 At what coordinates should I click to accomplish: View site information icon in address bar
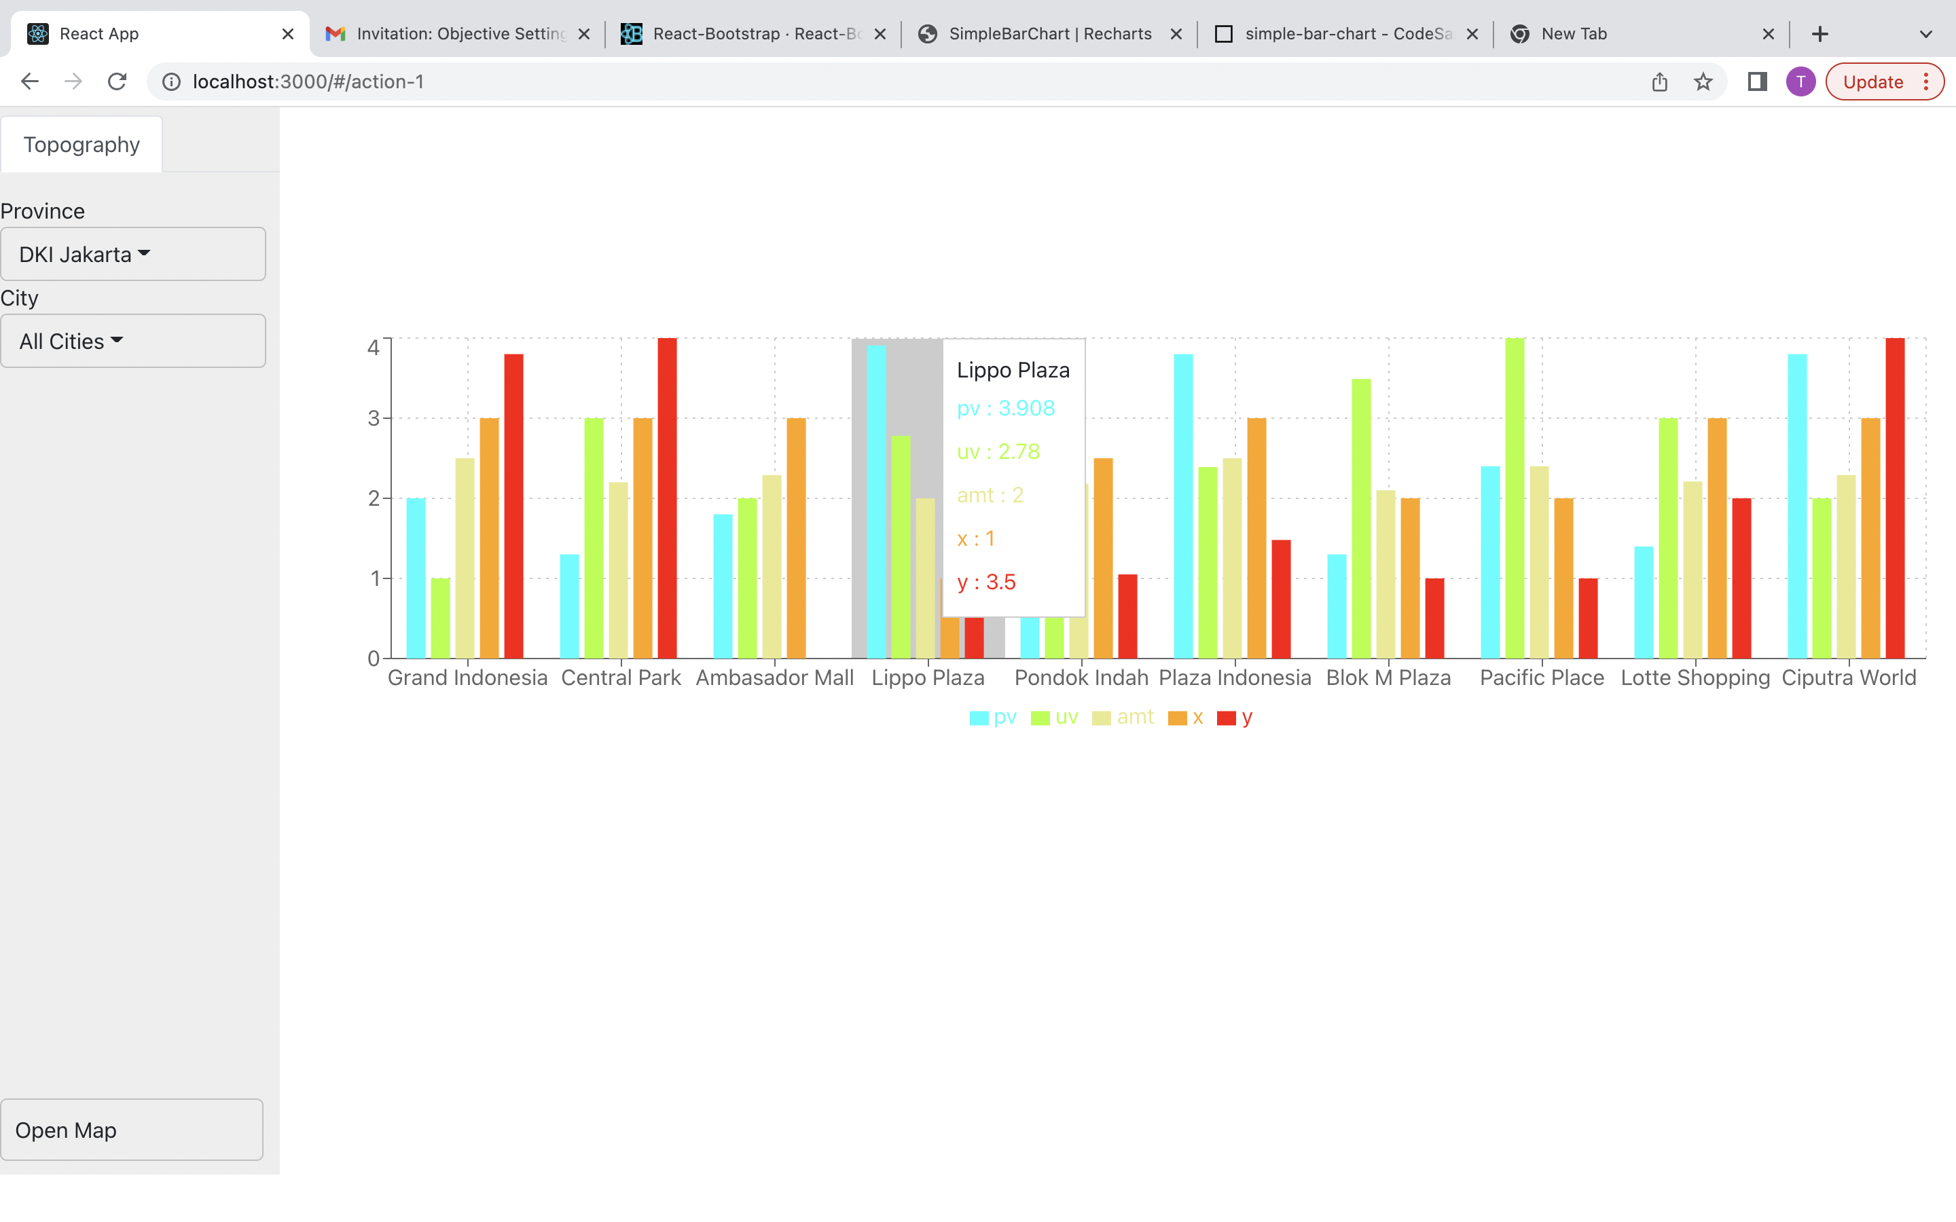click(x=171, y=81)
